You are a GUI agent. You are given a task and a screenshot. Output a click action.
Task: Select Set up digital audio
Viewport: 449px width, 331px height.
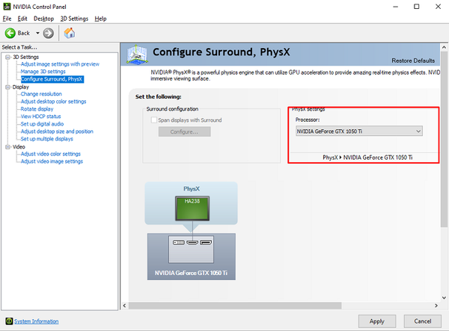(x=42, y=124)
